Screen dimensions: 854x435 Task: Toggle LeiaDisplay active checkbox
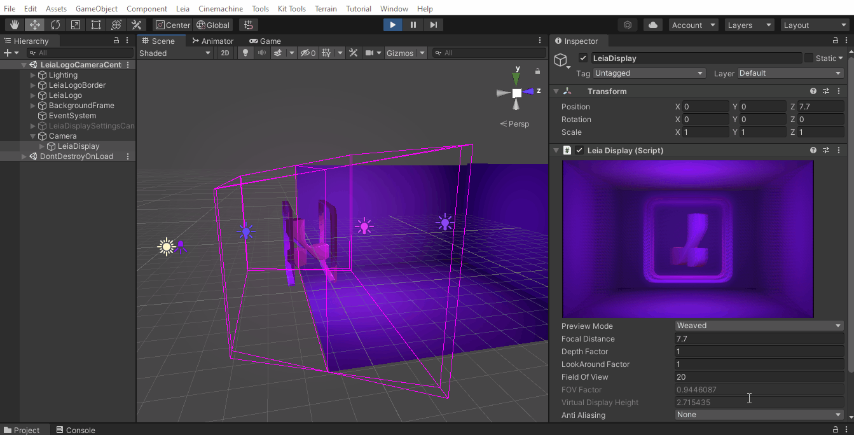tap(583, 58)
